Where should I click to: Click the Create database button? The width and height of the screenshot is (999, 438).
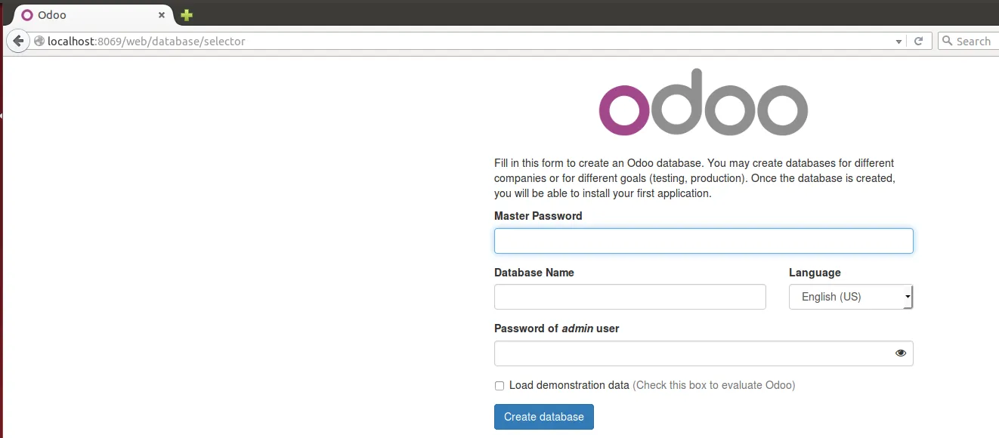pos(544,417)
